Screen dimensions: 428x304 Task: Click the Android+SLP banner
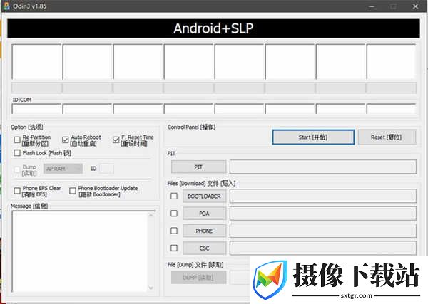click(213, 28)
